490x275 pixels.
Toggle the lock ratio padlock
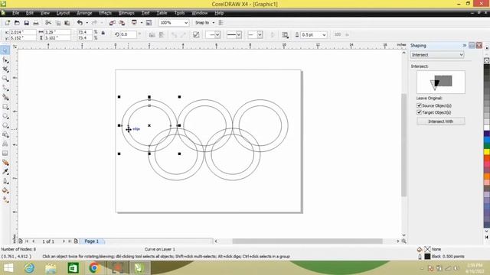(x=103, y=33)
